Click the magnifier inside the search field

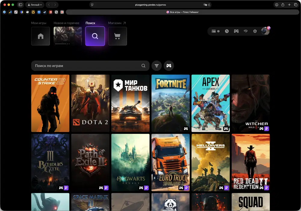143,66
